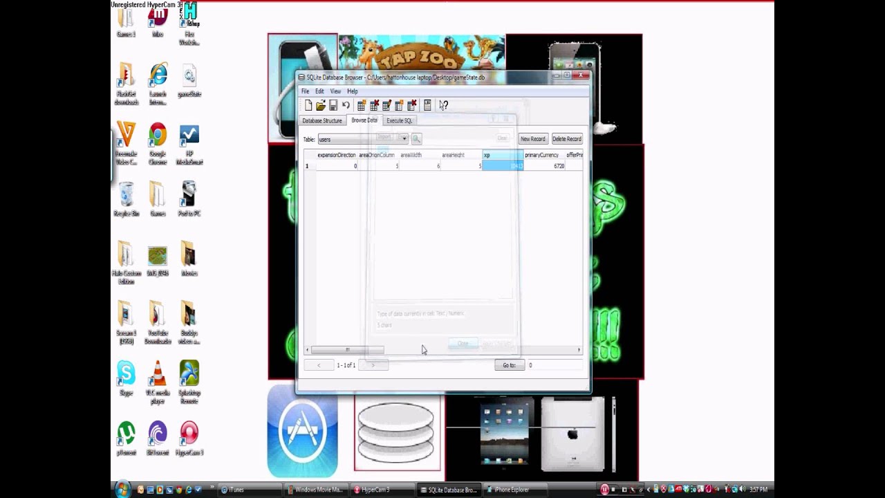
Task: Click the uTorrent desktop icon
Action: point(126,438)
